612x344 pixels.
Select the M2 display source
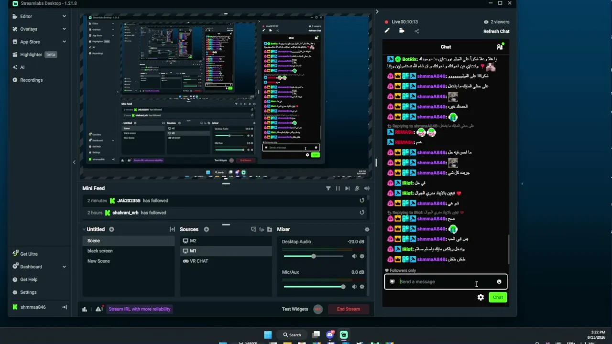(x=226, y=241)
